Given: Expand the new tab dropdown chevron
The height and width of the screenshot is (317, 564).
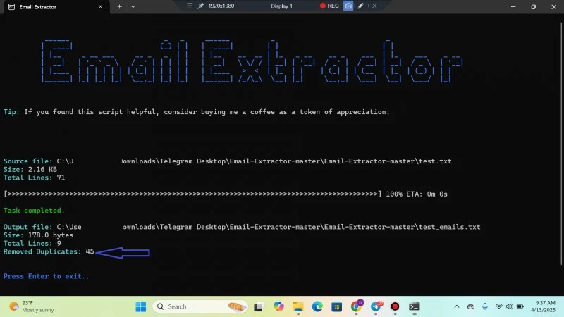Looking at the screenshot, I should point(133,6).
